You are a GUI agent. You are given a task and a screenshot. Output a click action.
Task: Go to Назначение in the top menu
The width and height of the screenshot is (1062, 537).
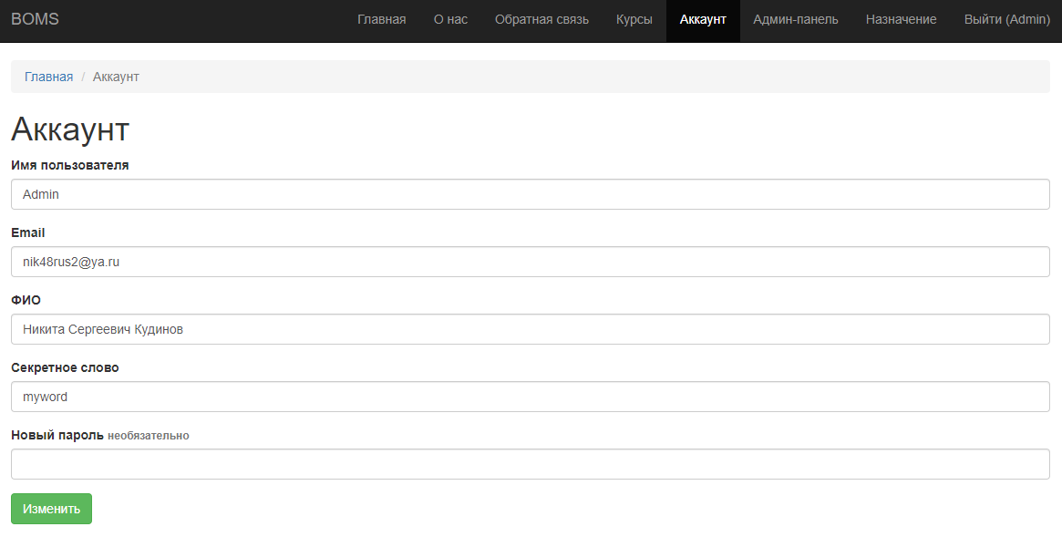pyautogui.click(x=901, y=19)
